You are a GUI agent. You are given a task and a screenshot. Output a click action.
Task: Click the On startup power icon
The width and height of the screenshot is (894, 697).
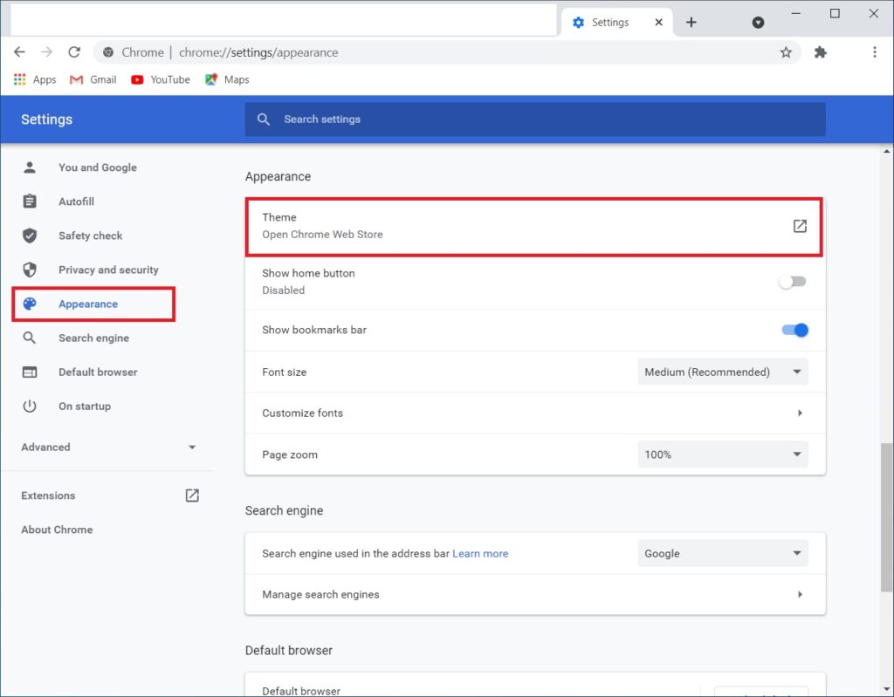30,407
